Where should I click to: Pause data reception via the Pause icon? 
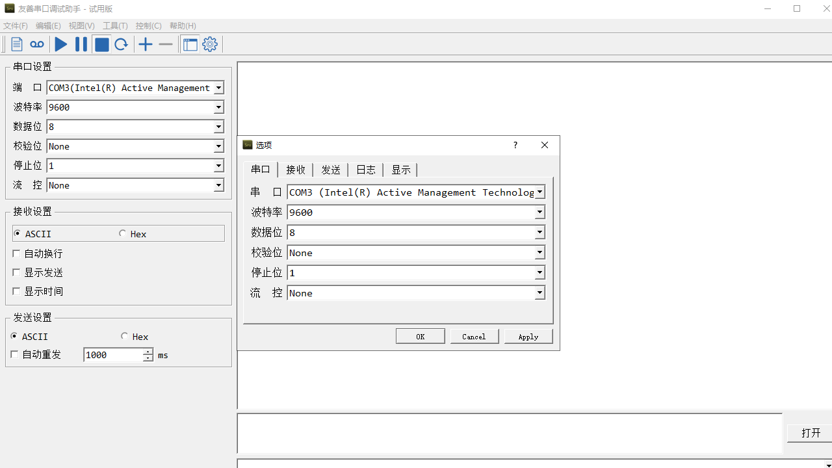[x=81, y=44]
